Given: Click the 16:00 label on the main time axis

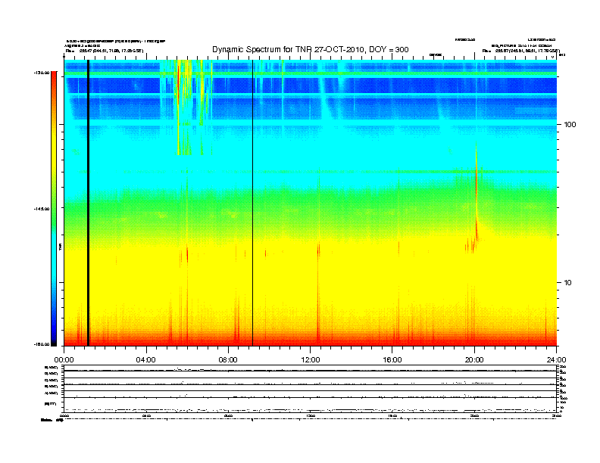Looking at the screenshot, I should point(392,360).
